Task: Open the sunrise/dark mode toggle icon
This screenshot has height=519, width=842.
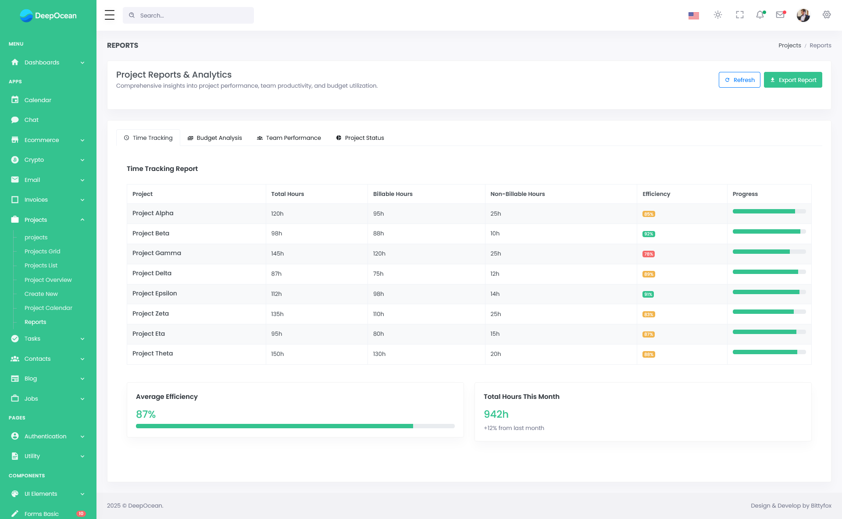Action: 717,15
